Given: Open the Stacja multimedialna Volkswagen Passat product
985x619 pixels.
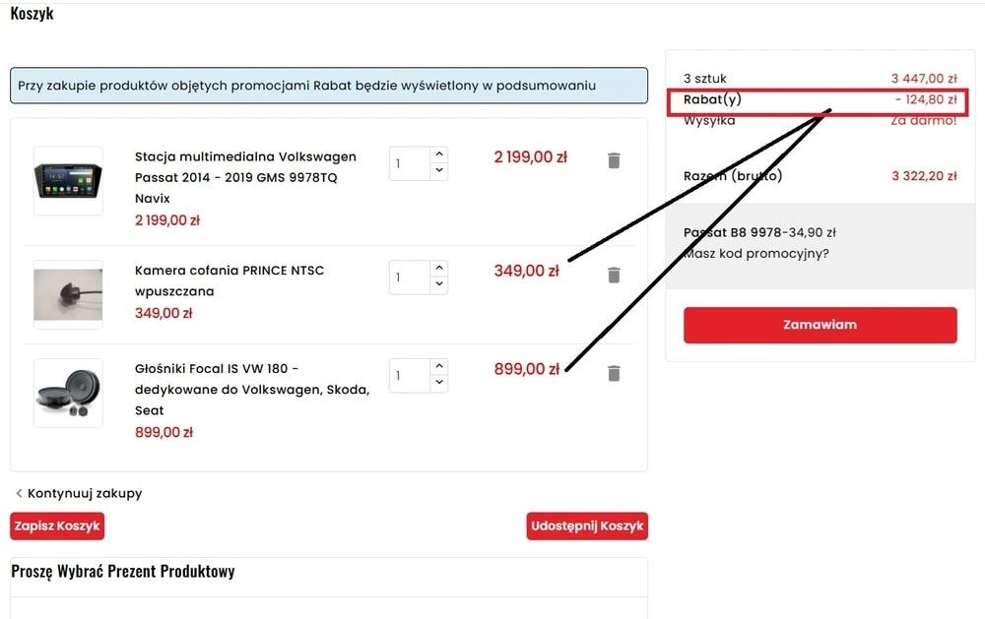Looking at the screenshot, I should (245, 177).
